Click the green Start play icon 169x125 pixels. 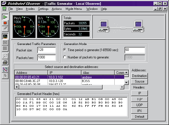tap(5, 17)
